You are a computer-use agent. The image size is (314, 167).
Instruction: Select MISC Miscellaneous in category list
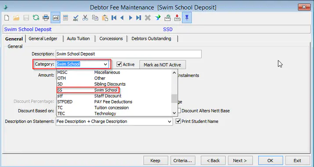click(x=114, y=72)
